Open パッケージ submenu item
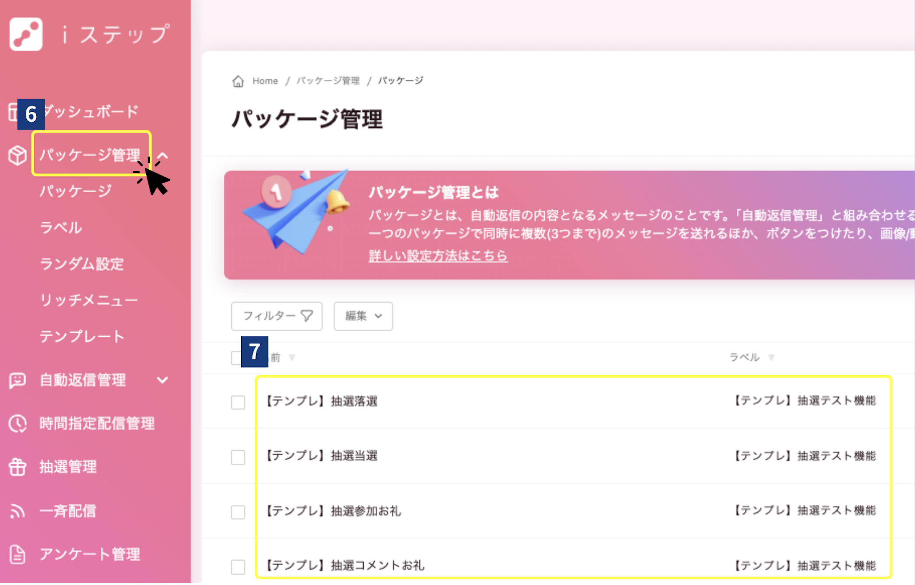Image resolution: width=915 pixels, height=585 pixels. pos(75,191)
